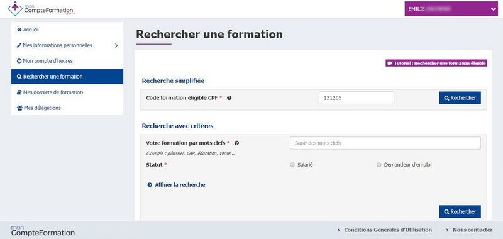Open Mes dossiers de formation

tap(50, 92)
